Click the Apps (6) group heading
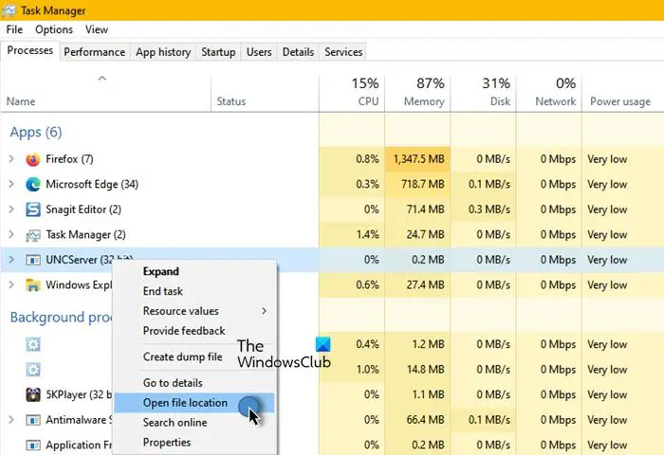The width and height of the screenshot is (664, 455). point(36,133)
